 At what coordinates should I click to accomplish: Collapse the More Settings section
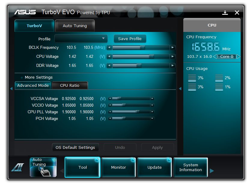[22, 77]
